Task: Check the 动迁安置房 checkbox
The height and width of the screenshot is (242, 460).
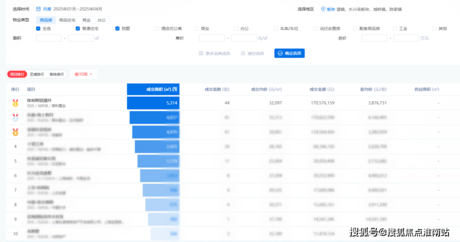Action: [315, 29]
